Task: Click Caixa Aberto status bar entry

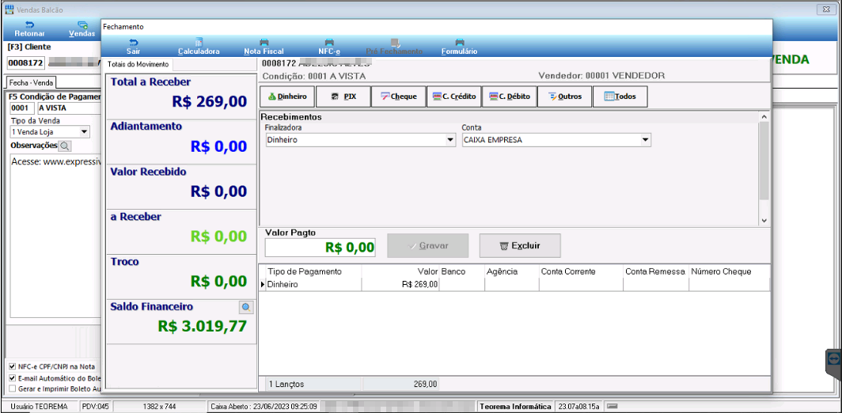Action: click(264, 406)
